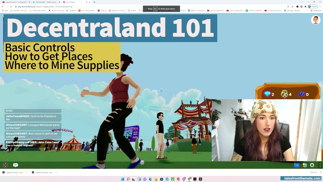
Task: Click the share icon in address bar
Action: (288, 7)
